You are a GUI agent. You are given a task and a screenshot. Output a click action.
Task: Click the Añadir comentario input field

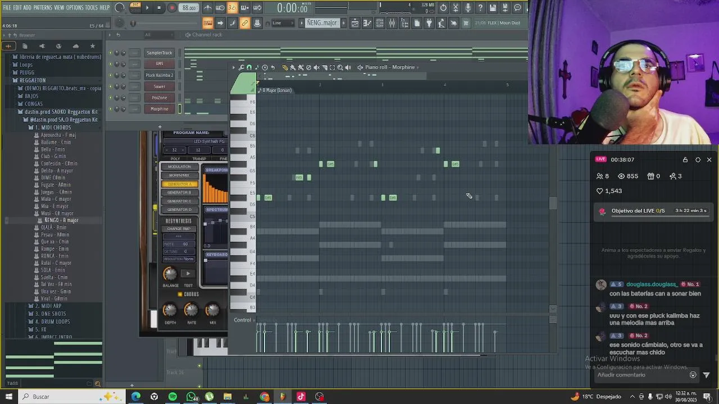tap(642, 375)
